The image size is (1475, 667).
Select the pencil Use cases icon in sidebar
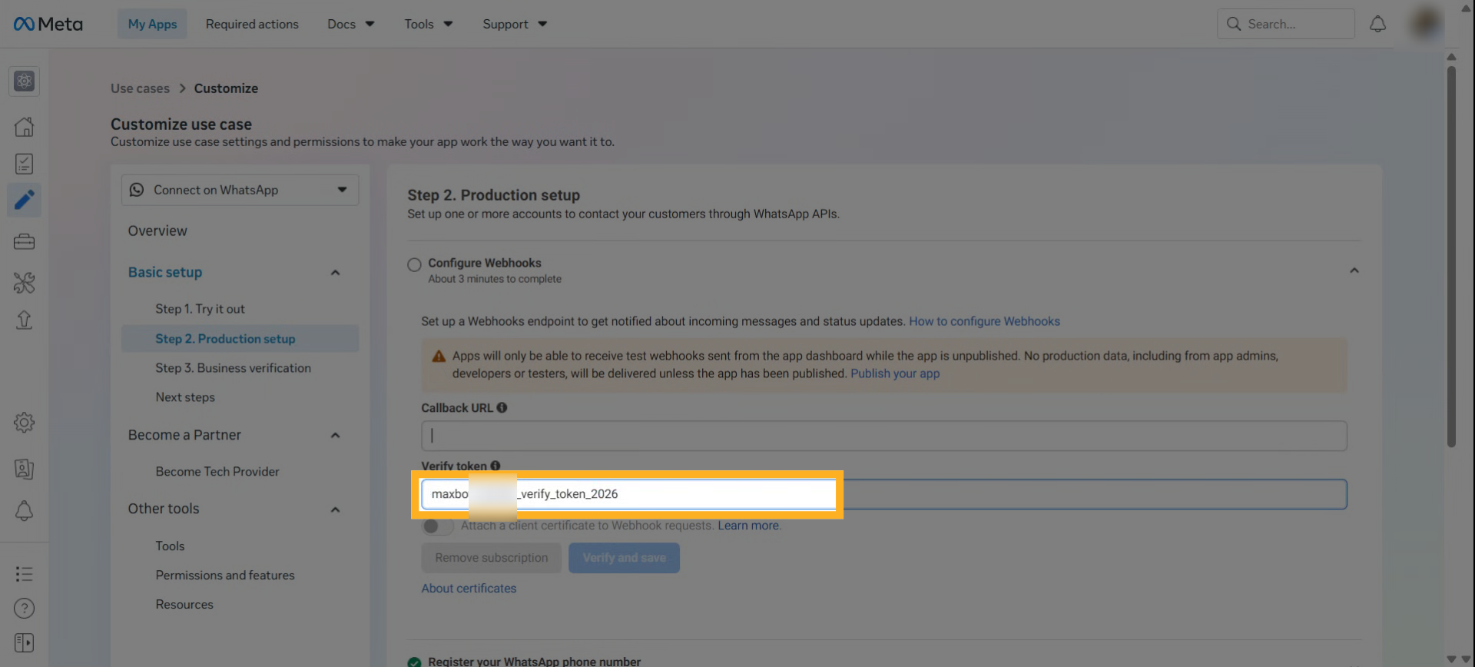(x=24, y=200)
